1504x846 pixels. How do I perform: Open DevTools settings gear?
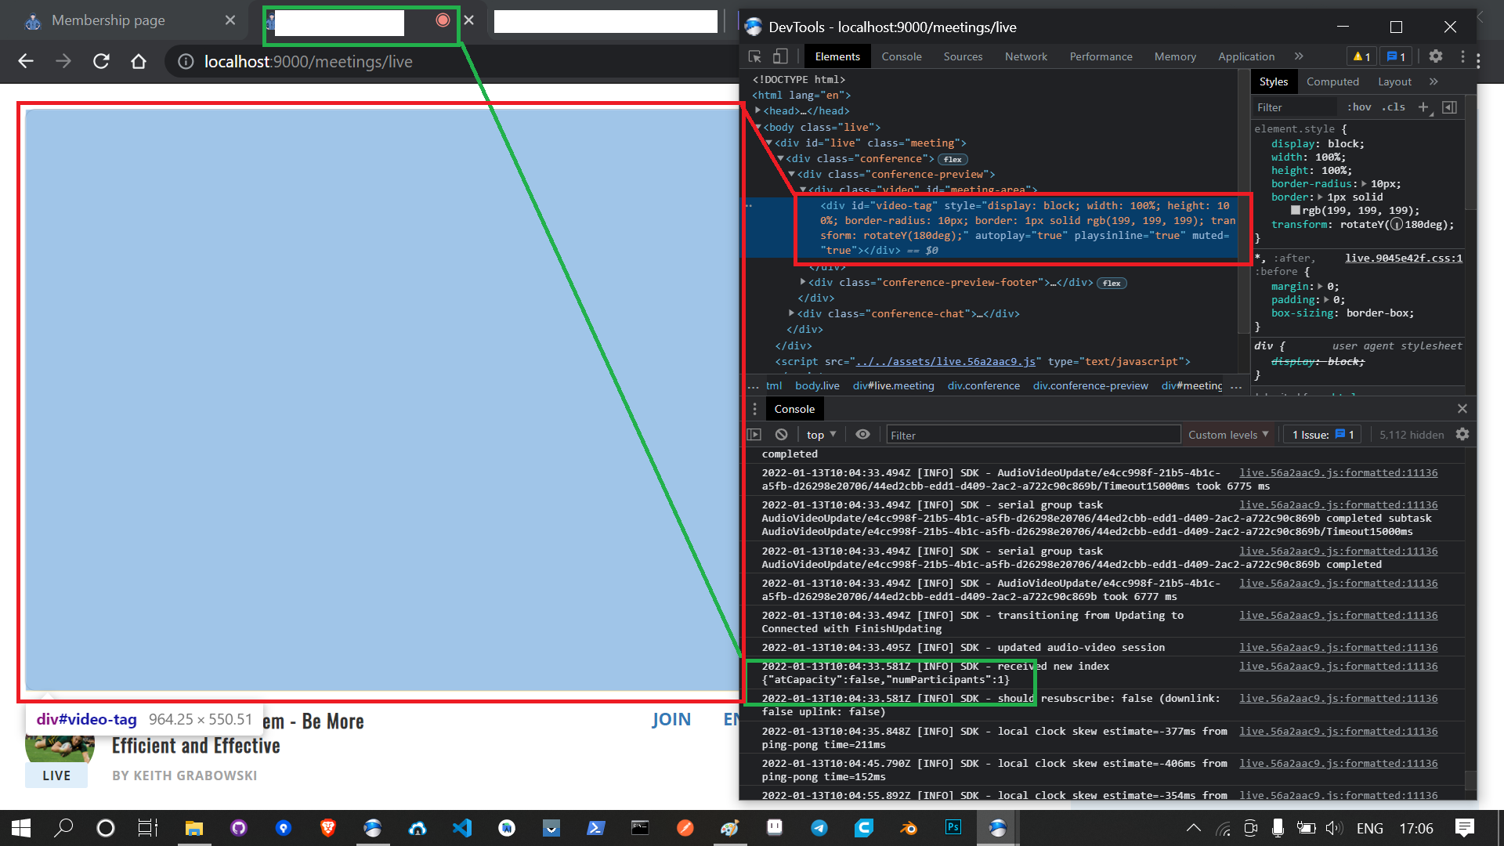coord(1436,56)
